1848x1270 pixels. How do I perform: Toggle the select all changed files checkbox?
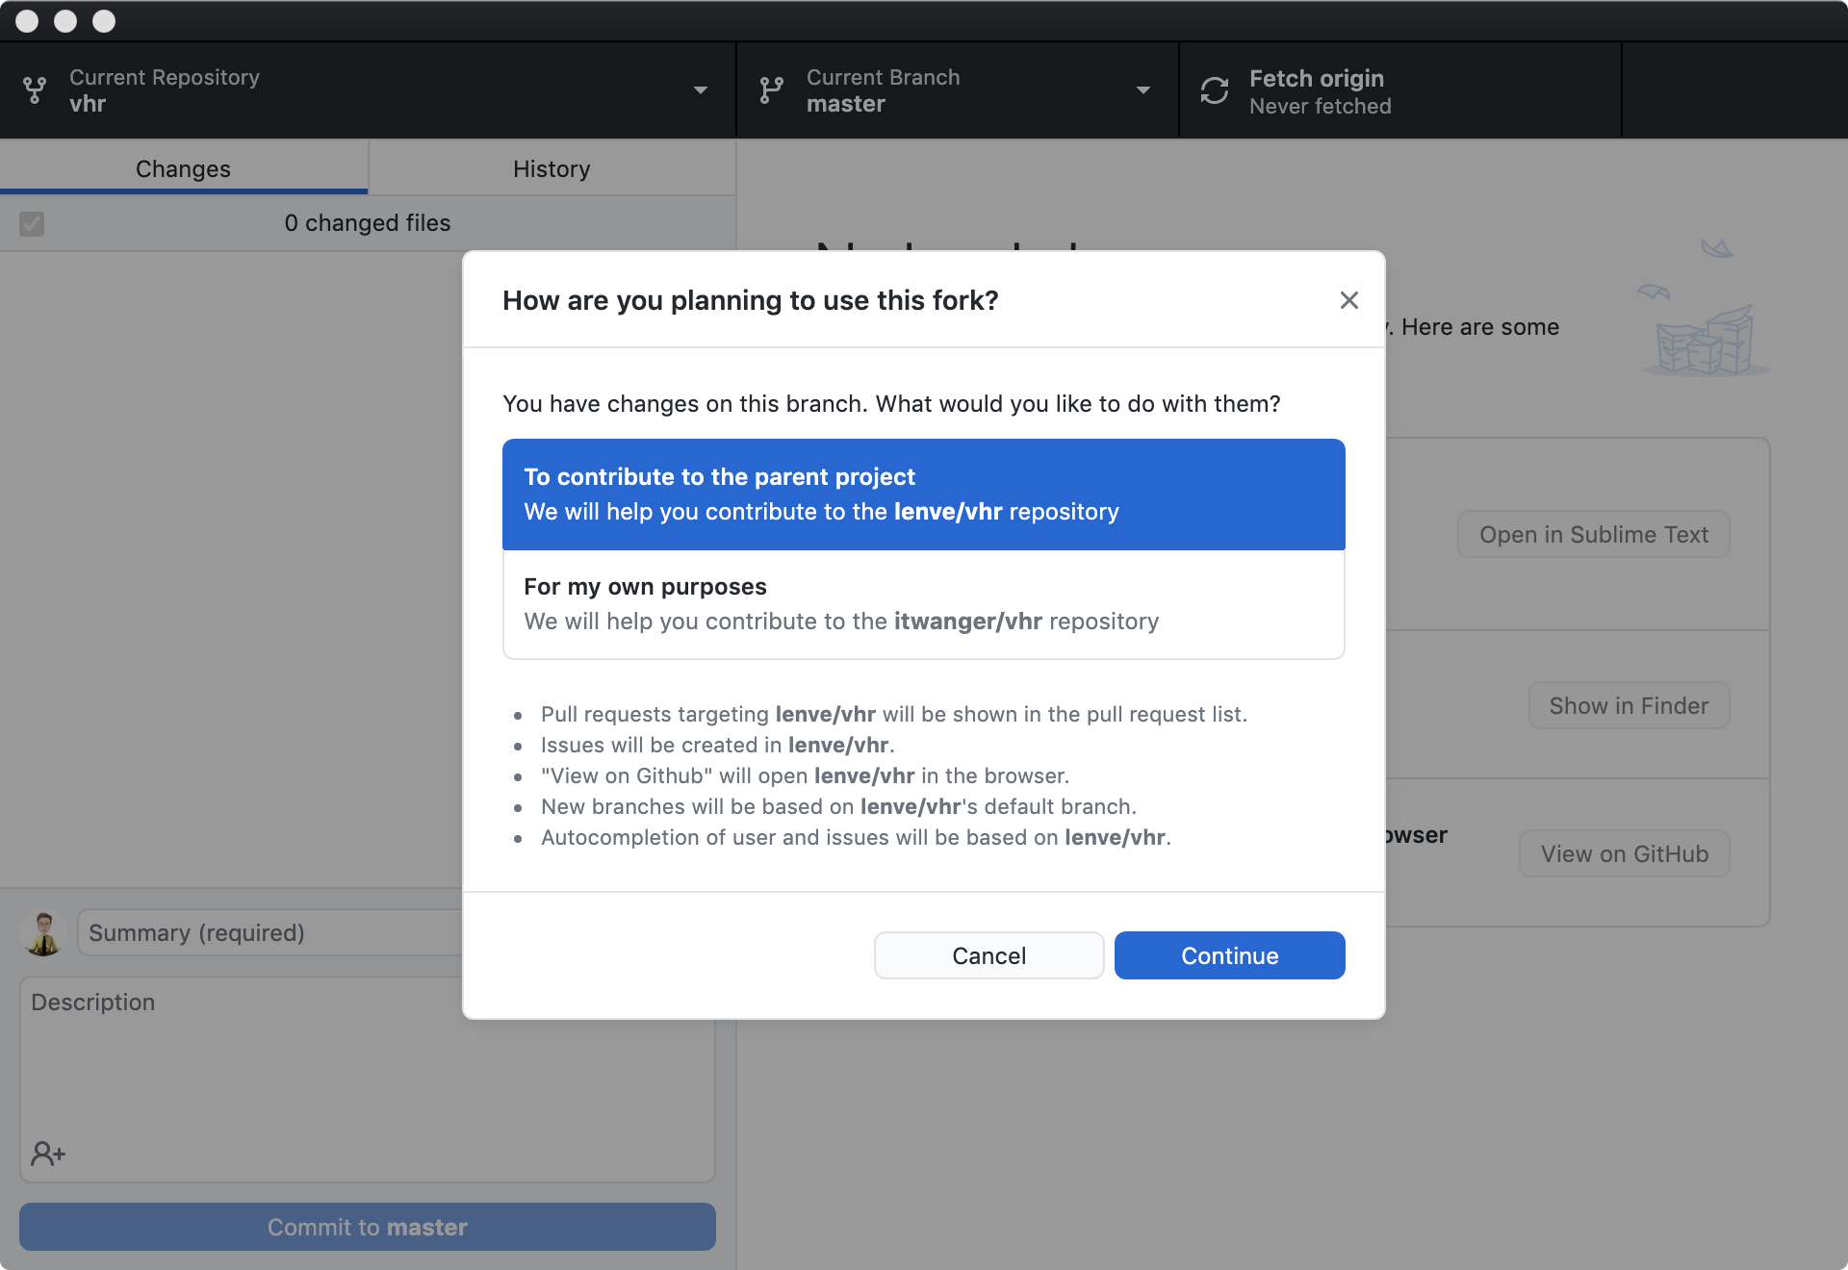pos(32,224)
